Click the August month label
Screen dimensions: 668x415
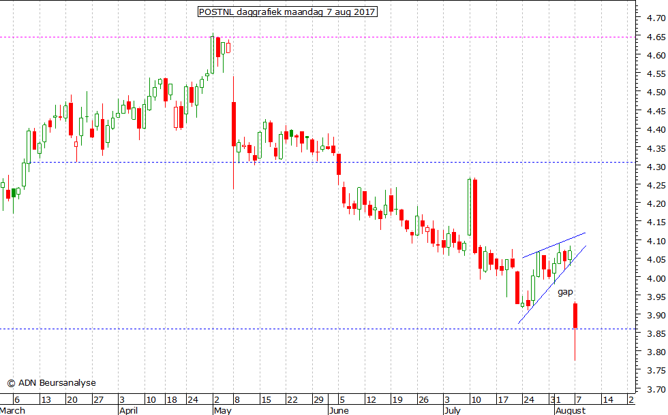coord(571,410)
